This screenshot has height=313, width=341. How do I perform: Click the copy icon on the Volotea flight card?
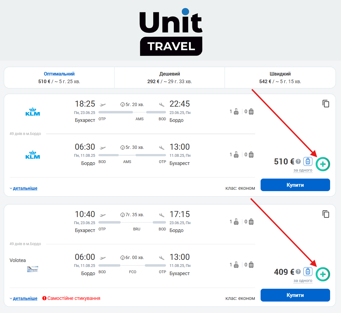(326, 214)
